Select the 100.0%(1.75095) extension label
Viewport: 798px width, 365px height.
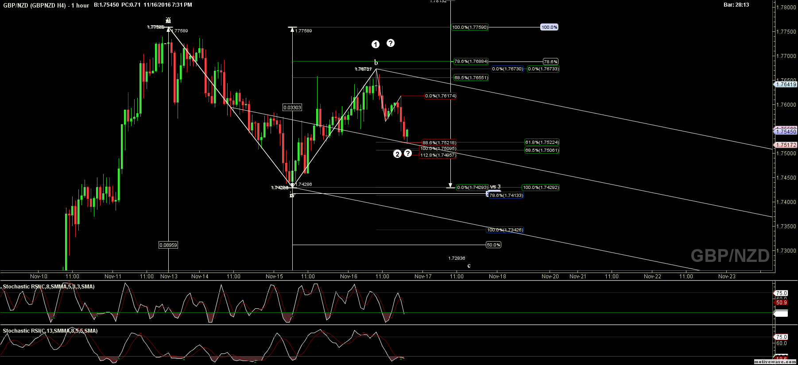(438, 149)
